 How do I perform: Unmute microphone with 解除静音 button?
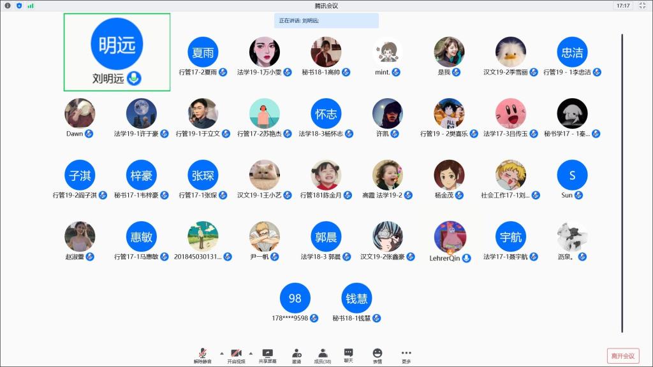(202, 355)
